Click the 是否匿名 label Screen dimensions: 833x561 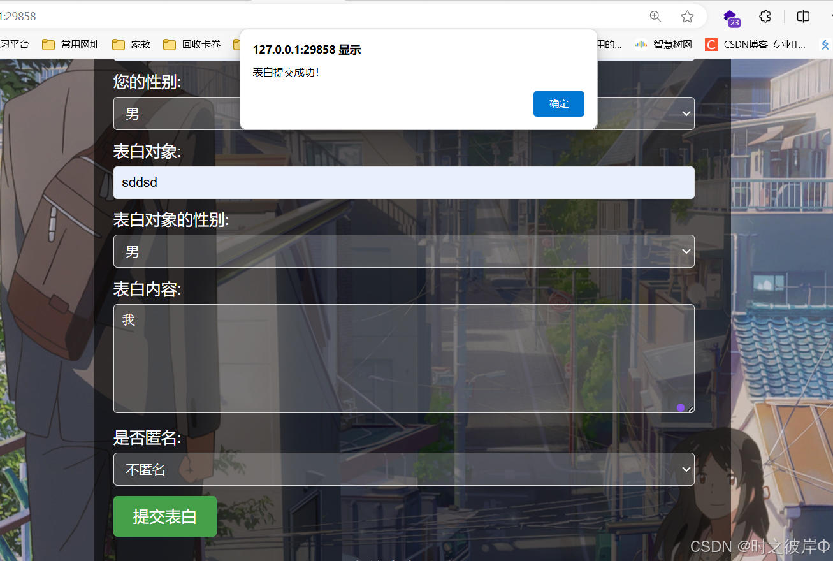pos(147,438)
